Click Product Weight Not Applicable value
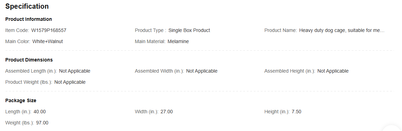Viewport: 402px width, 131px height. 70,82
